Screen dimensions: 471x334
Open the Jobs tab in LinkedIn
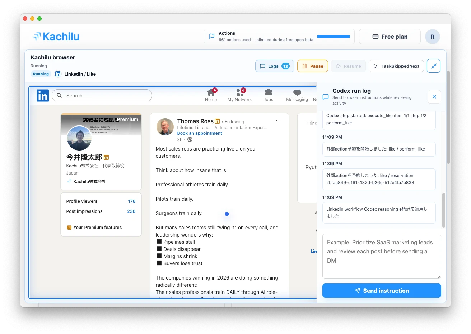pyautogui.click(x=269, y=95)
